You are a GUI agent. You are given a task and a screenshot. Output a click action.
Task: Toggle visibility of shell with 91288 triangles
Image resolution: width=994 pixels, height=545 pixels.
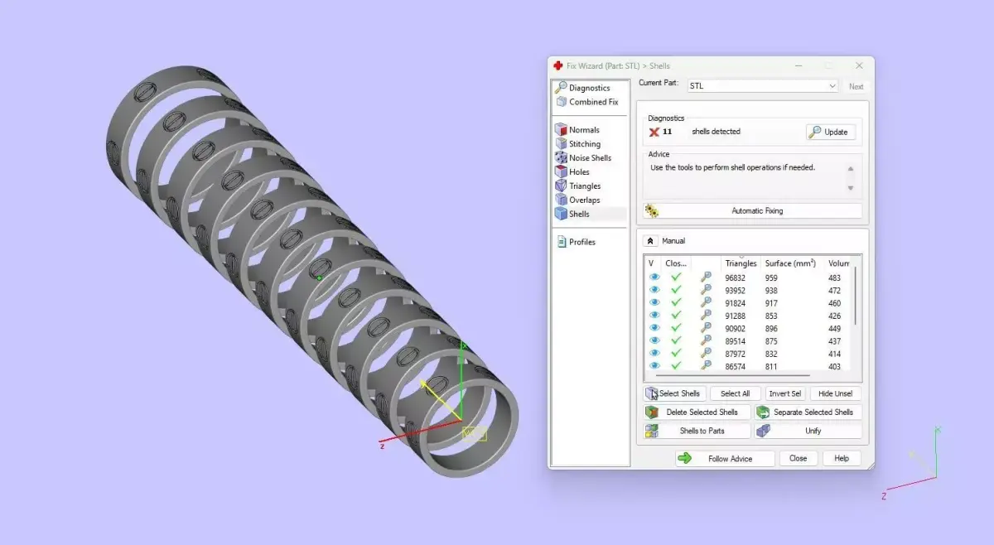pos(654,316)
